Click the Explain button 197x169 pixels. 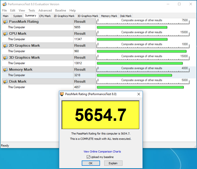(113, 163)
